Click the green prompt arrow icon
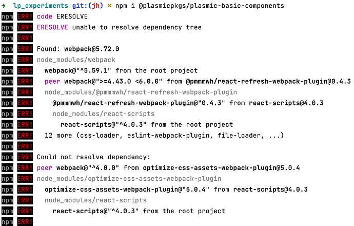This screenshot has height=226, width=354. pyautogui.click(x=4, y=6)
